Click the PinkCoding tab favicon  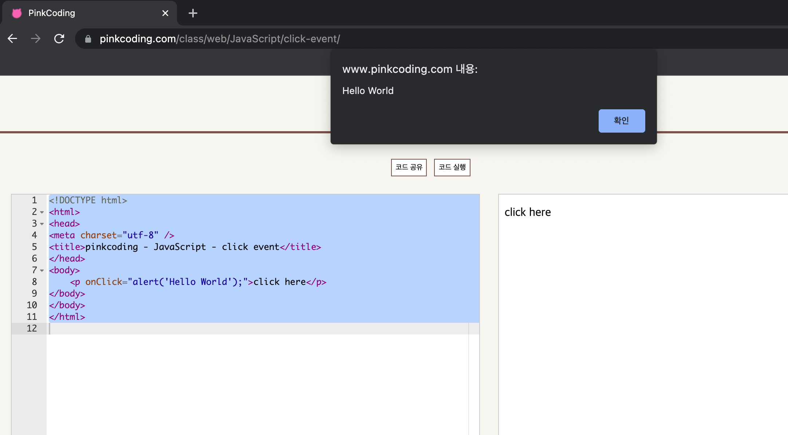17,13
